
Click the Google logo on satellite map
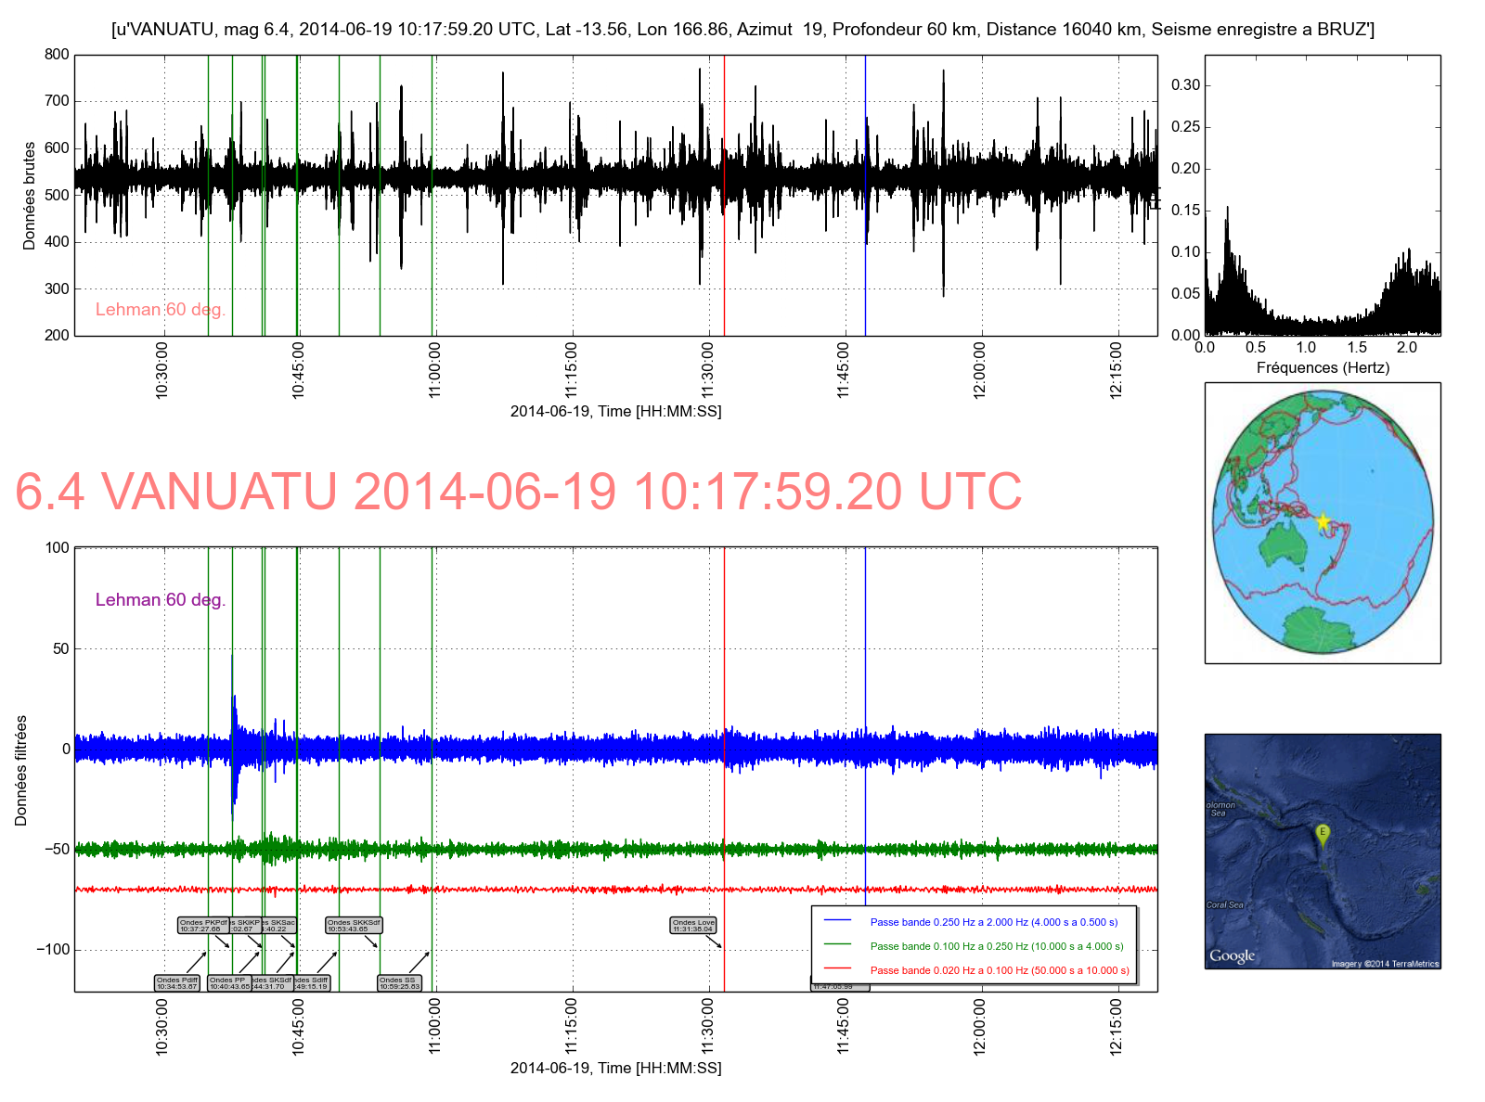(x=1232, y=955)
